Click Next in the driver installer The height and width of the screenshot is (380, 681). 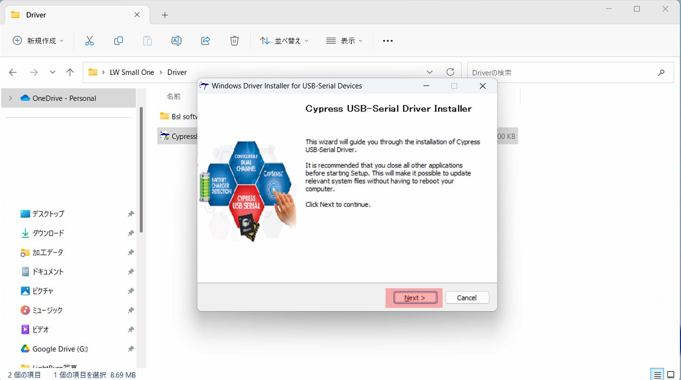tap(415, 297)
